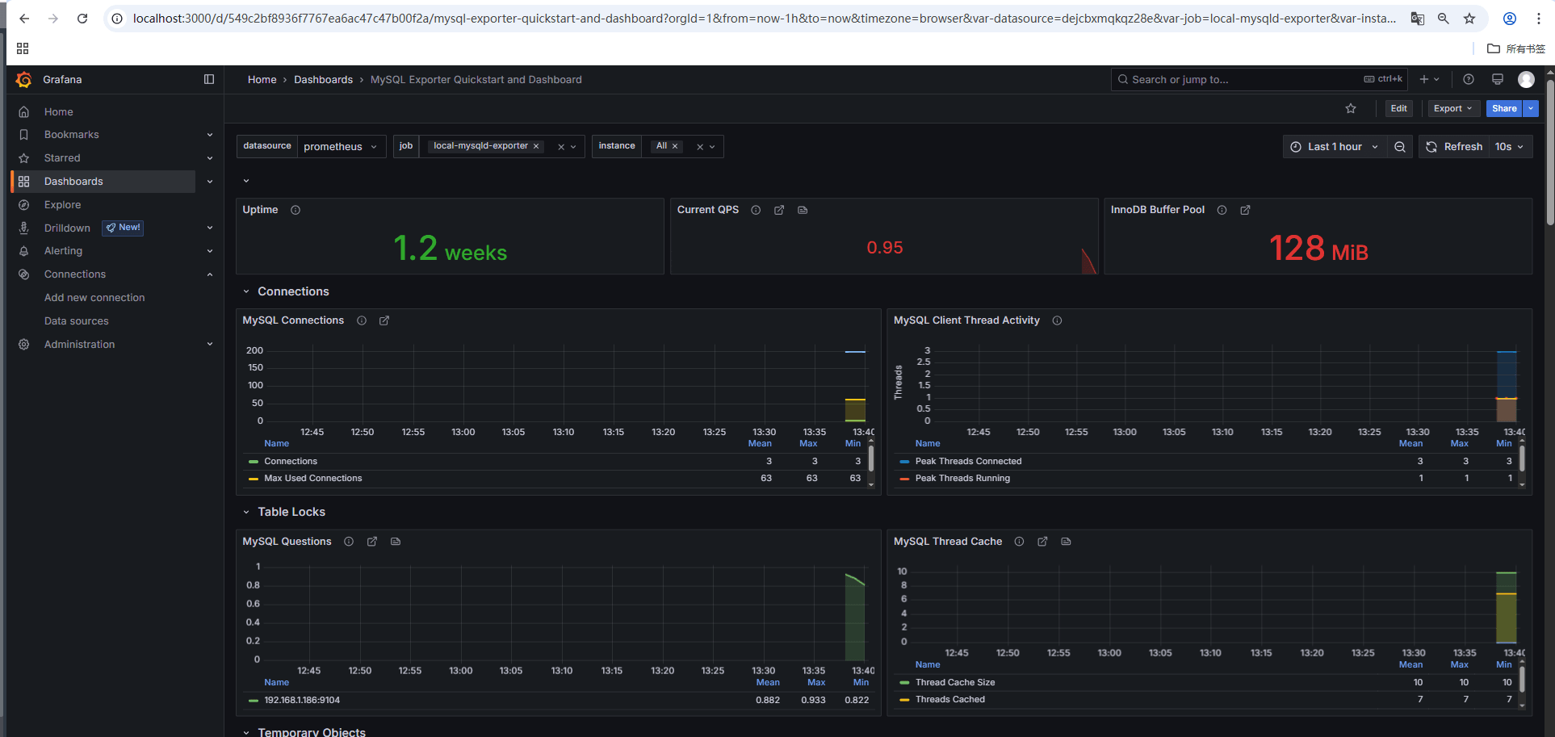1555x737 pixels.
Task: Show Uptime panel info icon
Action: pyautogui.click(x=295, y=210)
